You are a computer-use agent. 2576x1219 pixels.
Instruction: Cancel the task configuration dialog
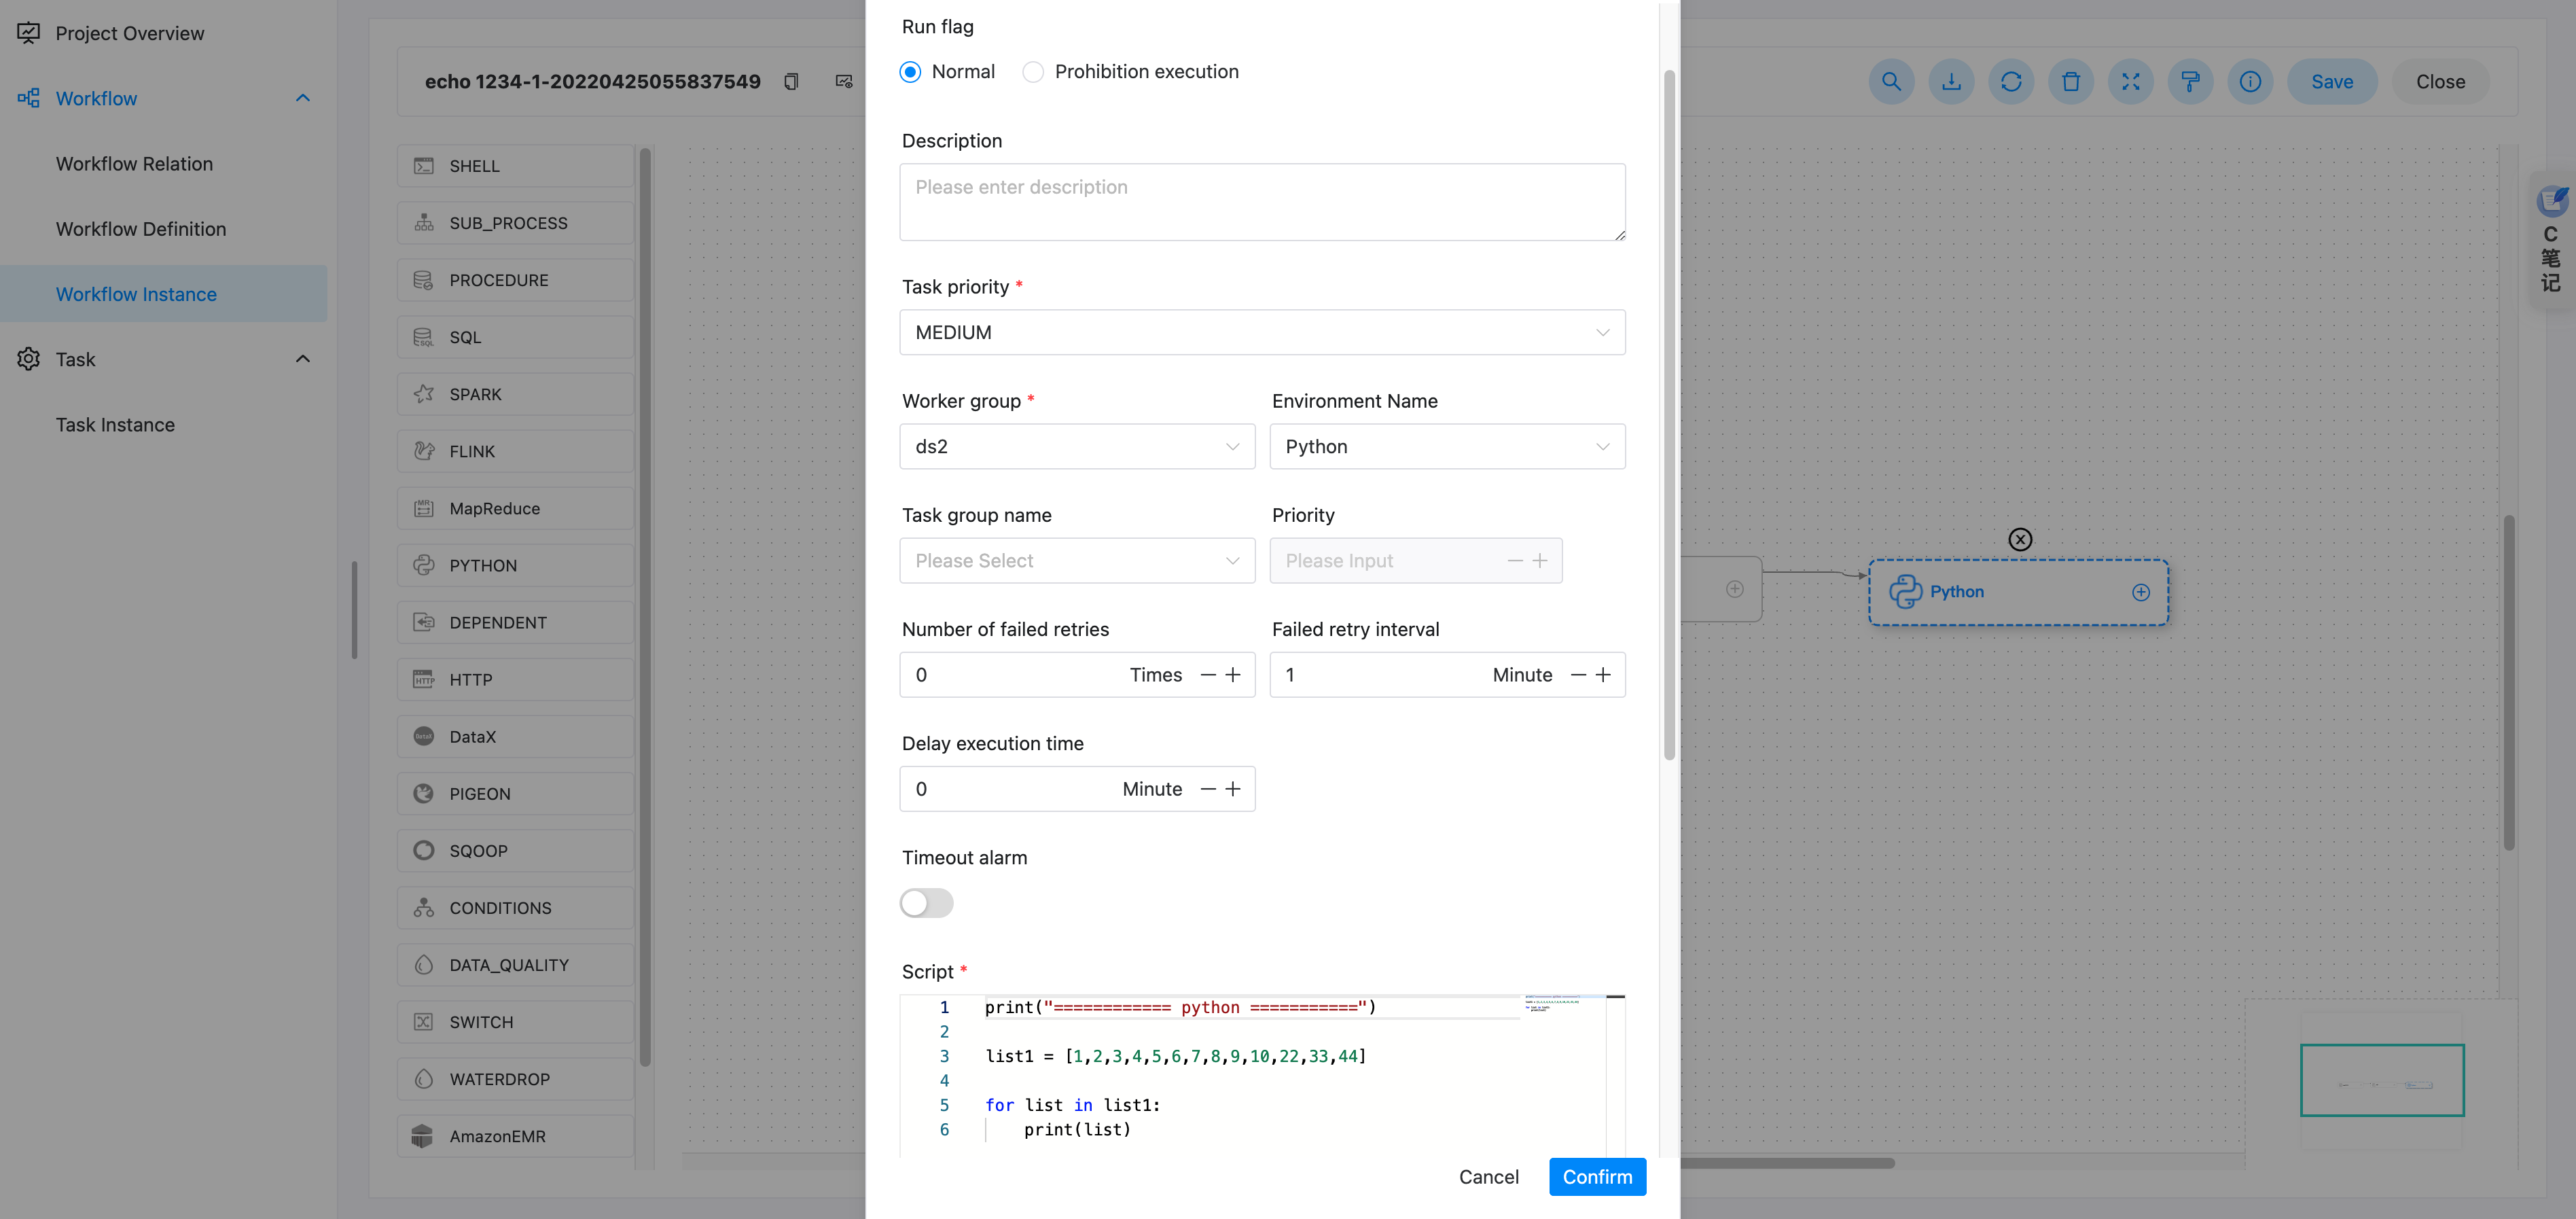pos(1488,1177)
